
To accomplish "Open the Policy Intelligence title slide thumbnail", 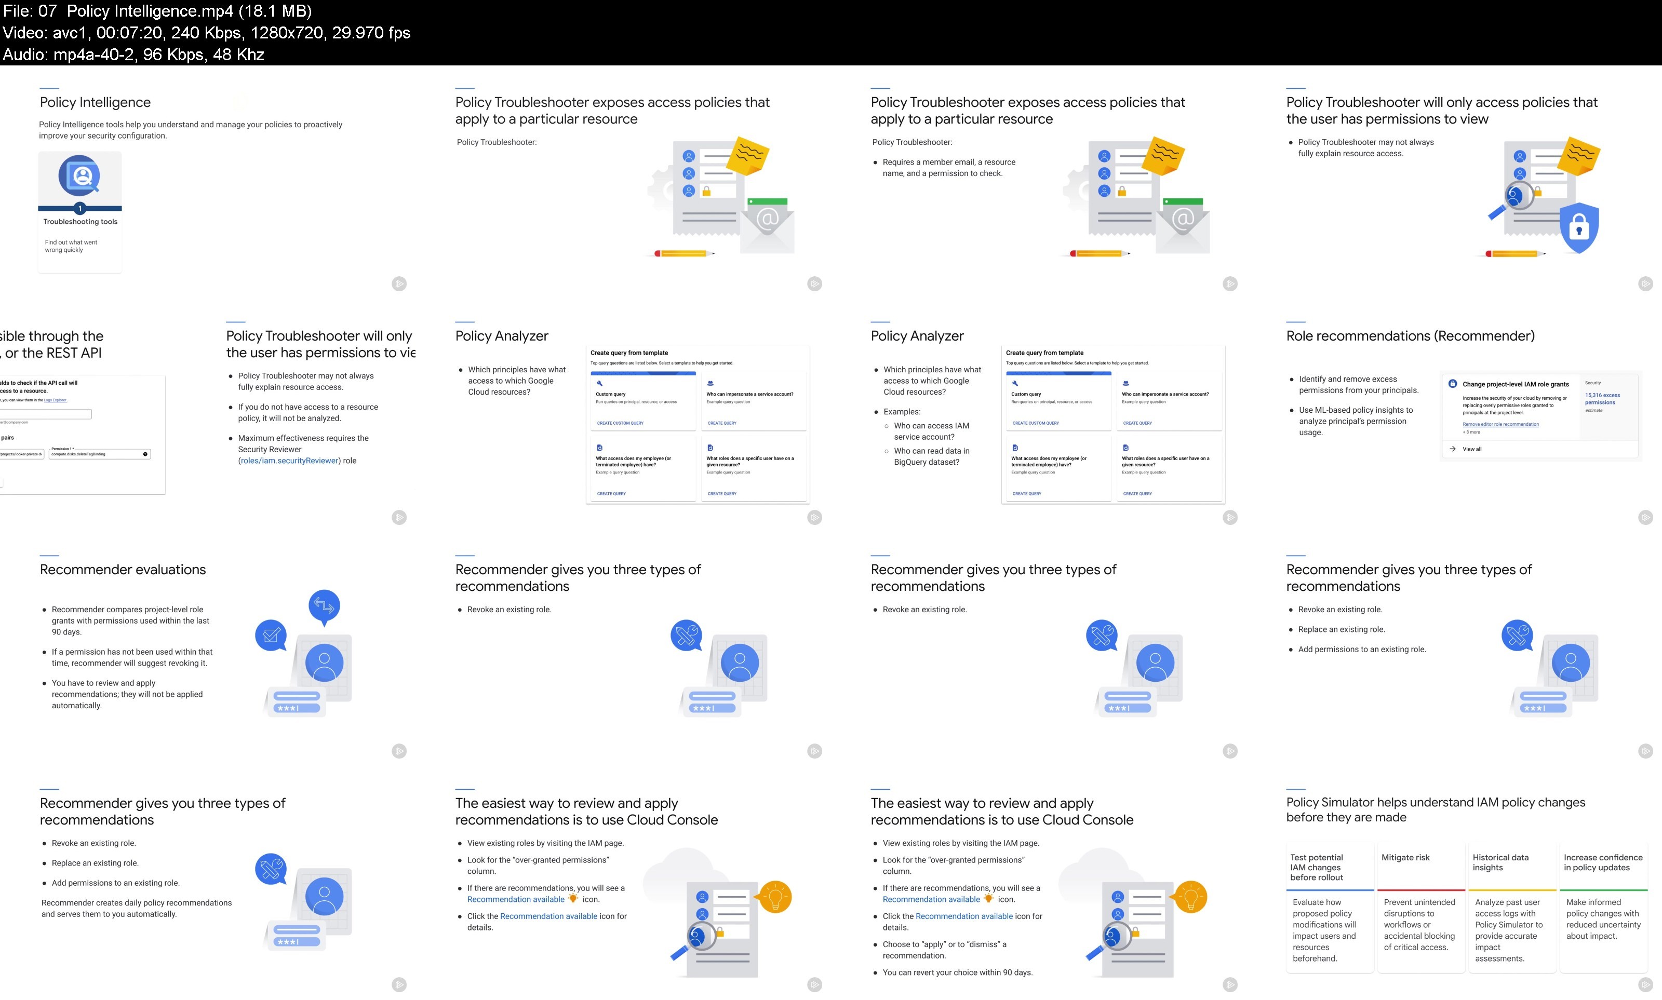I will pos(208,183).
